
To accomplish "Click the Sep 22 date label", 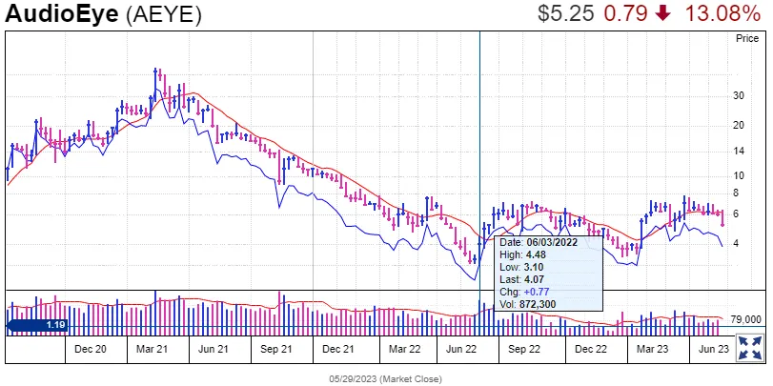I will pos(524,350).
